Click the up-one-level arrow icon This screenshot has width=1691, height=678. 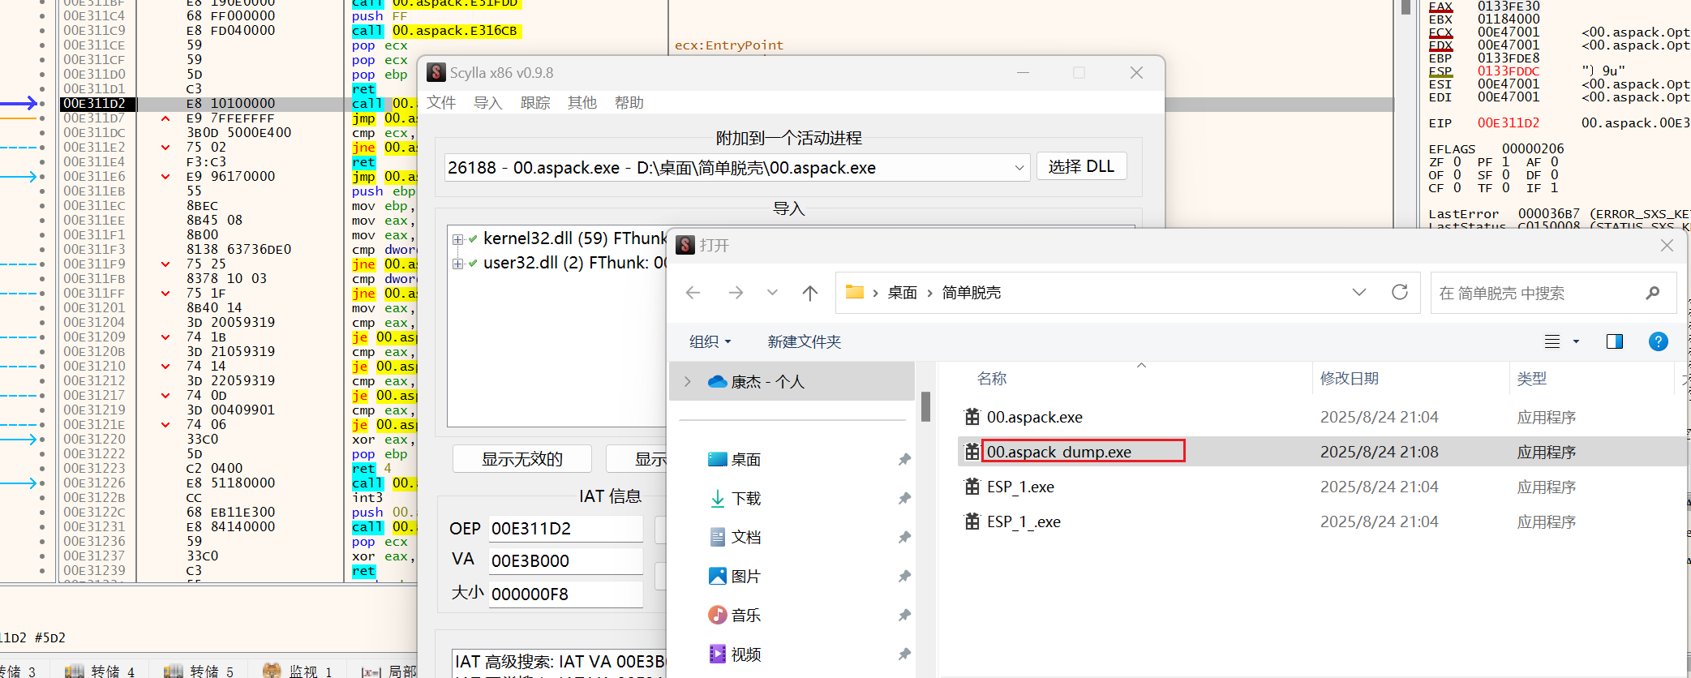pyautogui.click(x=809, y=293)
